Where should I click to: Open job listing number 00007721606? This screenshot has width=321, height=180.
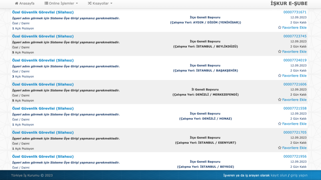(x=295, y=85)
